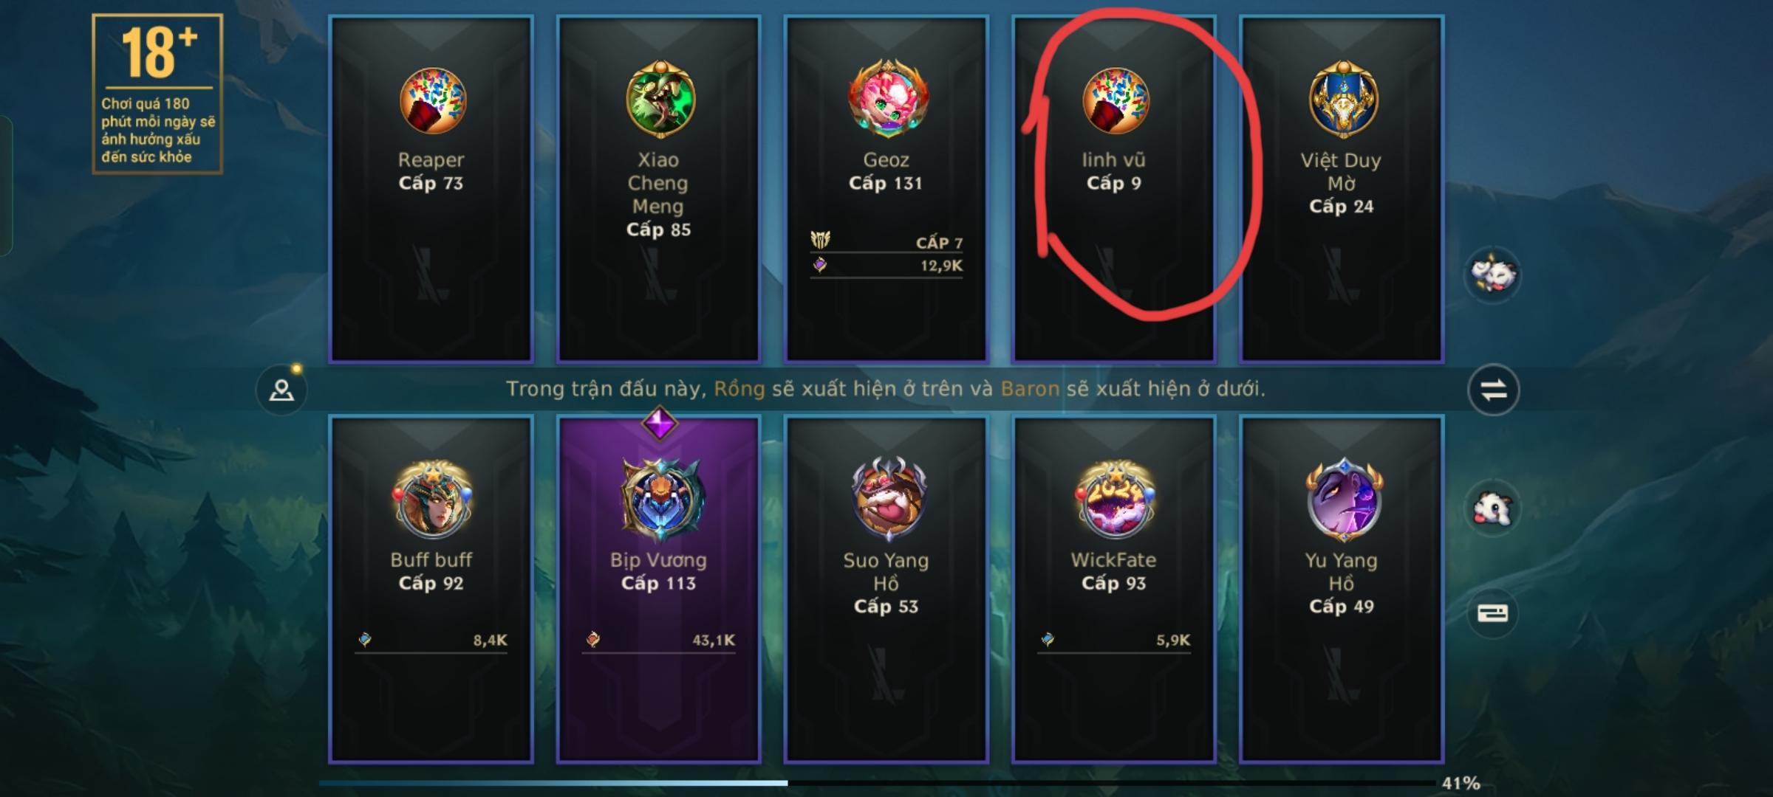This screenshot has width=1773, height=797.
Task: Tap the top poro emote icon
Action: [x=1492, y=275]
